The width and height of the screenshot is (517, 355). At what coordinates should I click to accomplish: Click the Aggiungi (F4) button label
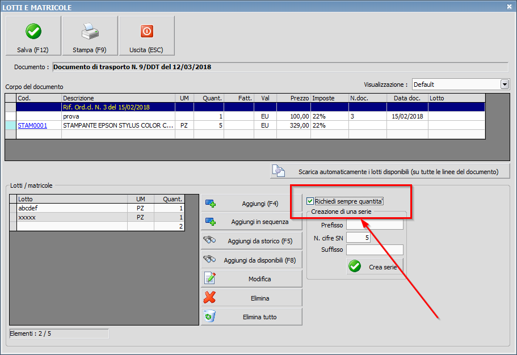tap(260, 204)
